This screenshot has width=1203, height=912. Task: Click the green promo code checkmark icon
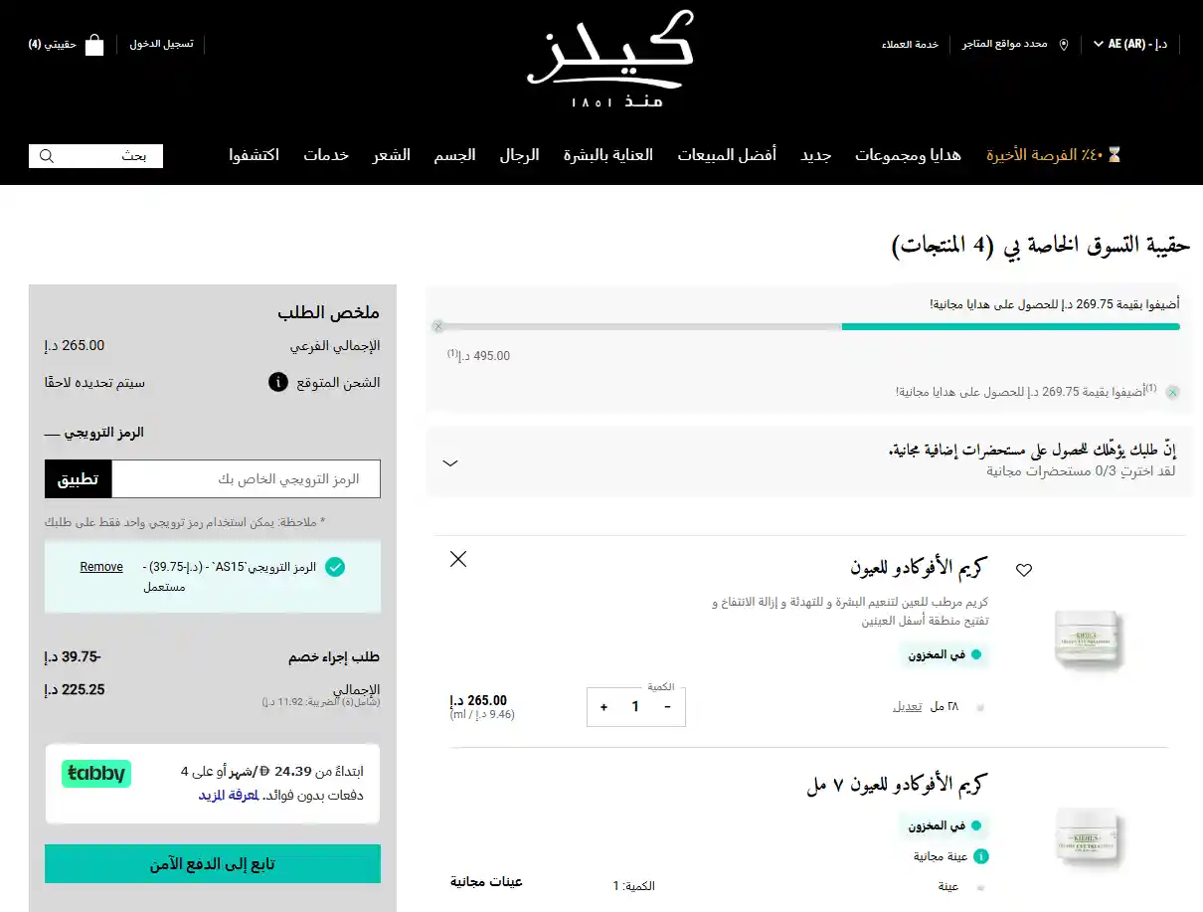point(335,567)
